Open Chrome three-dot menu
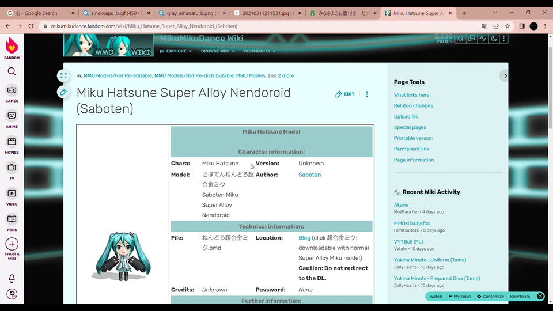The image size is (553, 311). click(x=546, y=26)
